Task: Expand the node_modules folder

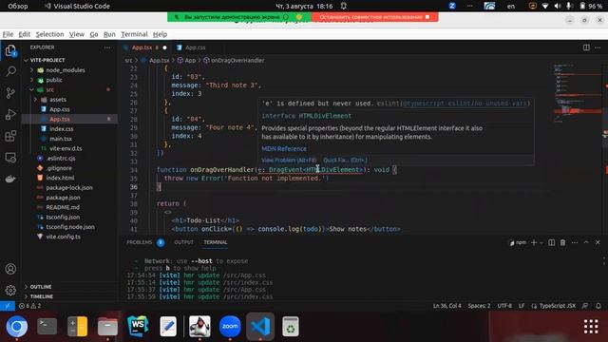Action: pyautogui.click(x=66, y=70)
